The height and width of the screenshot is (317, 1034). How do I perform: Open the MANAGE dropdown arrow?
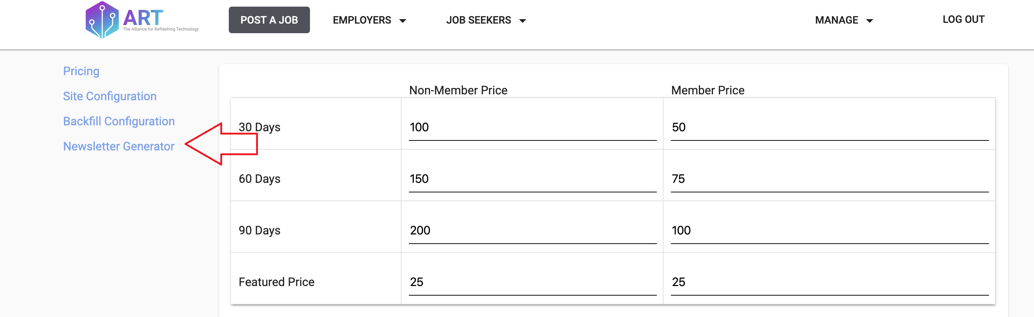pos(870,21)
